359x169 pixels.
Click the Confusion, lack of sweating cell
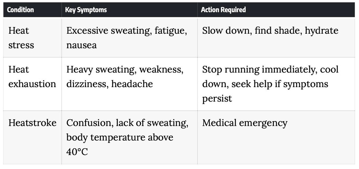[130, 137]
